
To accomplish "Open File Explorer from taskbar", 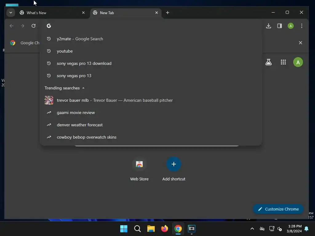I will coord(151,229).
